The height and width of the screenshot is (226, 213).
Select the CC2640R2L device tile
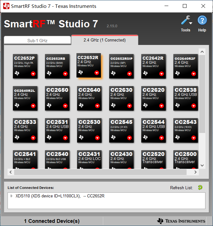tap(25, 98)
